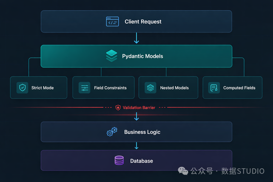Select the Pydantic Models label

[142, 56]
